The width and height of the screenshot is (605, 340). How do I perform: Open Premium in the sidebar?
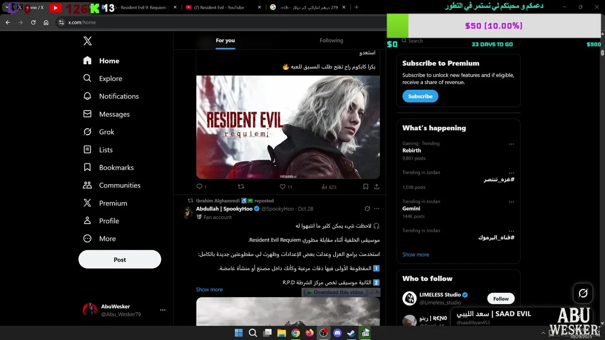click(x=105, y=203)
